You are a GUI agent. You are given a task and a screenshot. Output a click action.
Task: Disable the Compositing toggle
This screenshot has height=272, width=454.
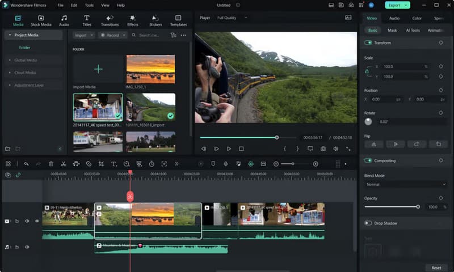click(368, 160)
